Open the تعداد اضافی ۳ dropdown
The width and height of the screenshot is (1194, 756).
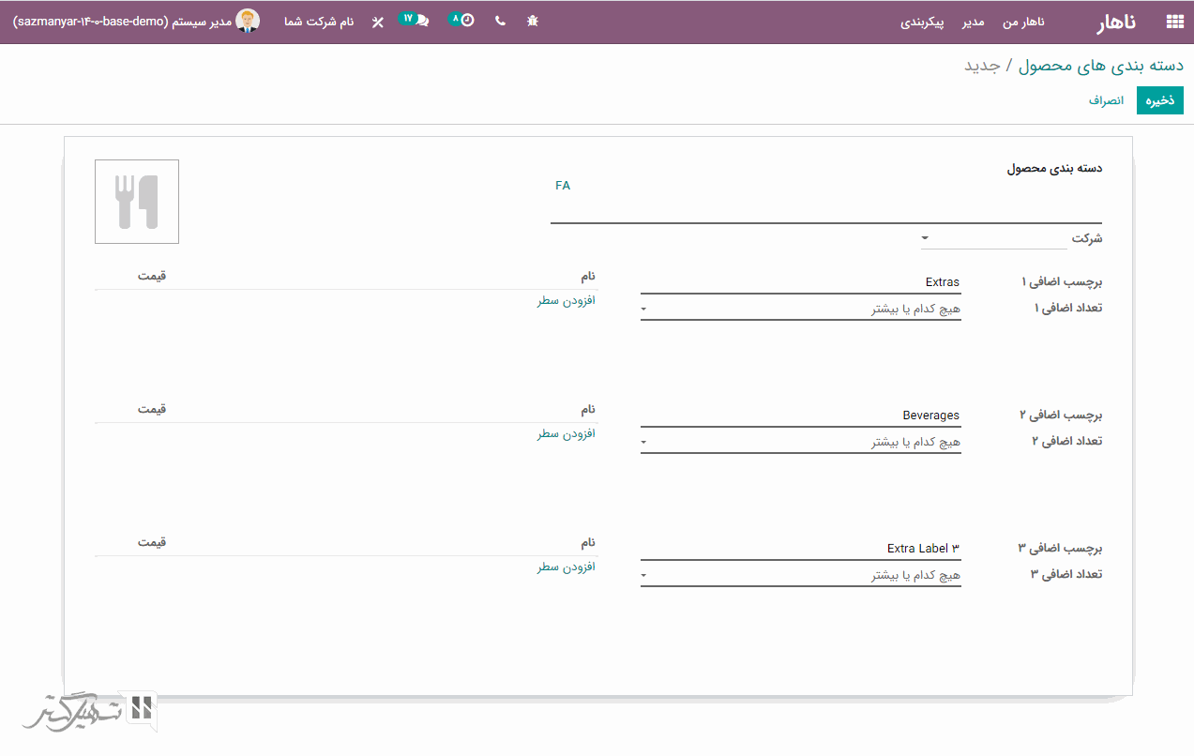800,575
